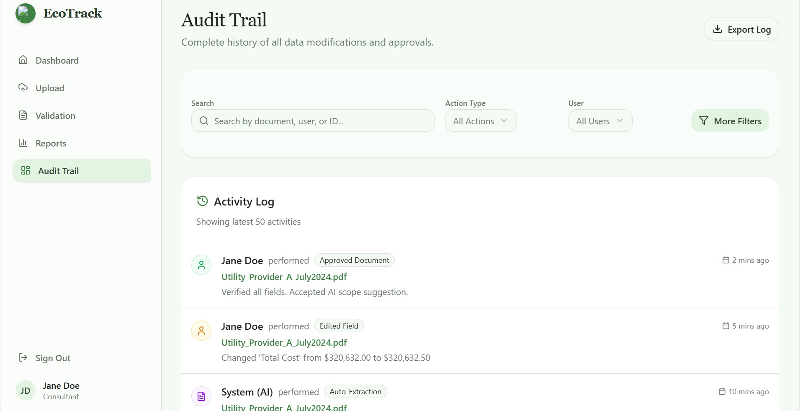Open the Dashboard via its home icon
Viewport: 800px width, 411px height.
pos(24,60)
